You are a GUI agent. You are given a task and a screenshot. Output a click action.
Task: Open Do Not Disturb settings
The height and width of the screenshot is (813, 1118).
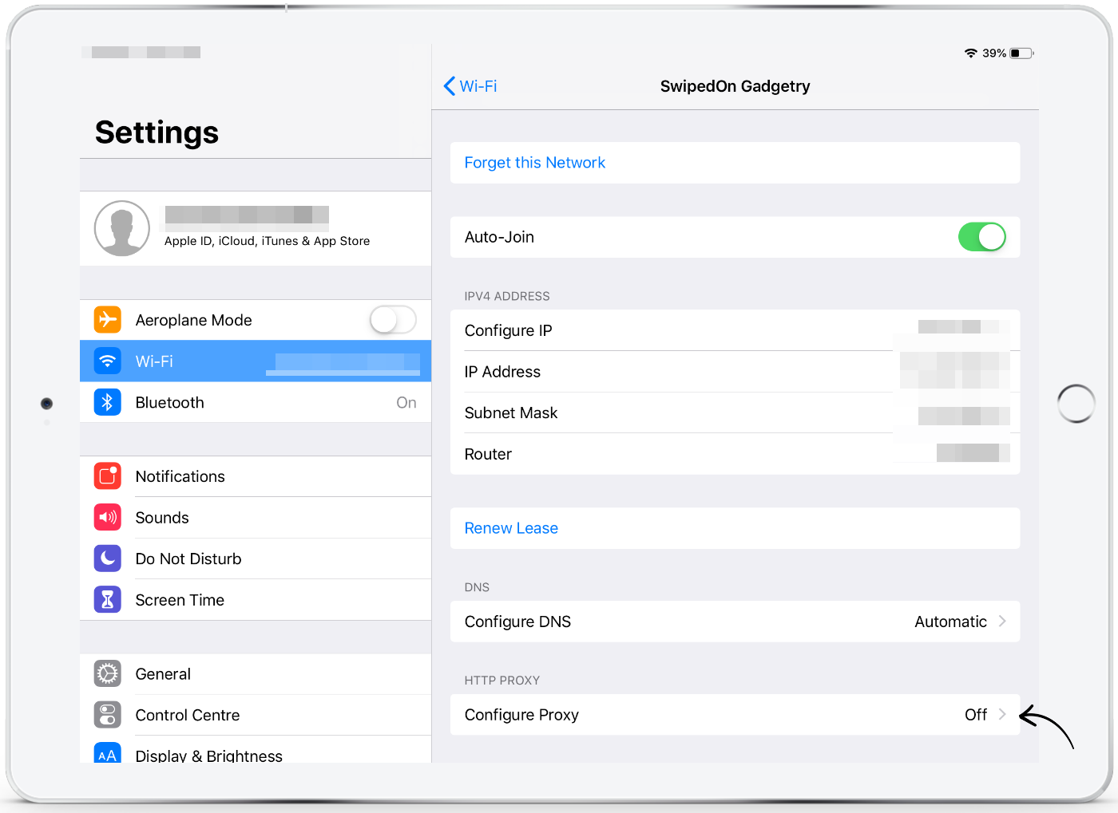coord(256,558)
